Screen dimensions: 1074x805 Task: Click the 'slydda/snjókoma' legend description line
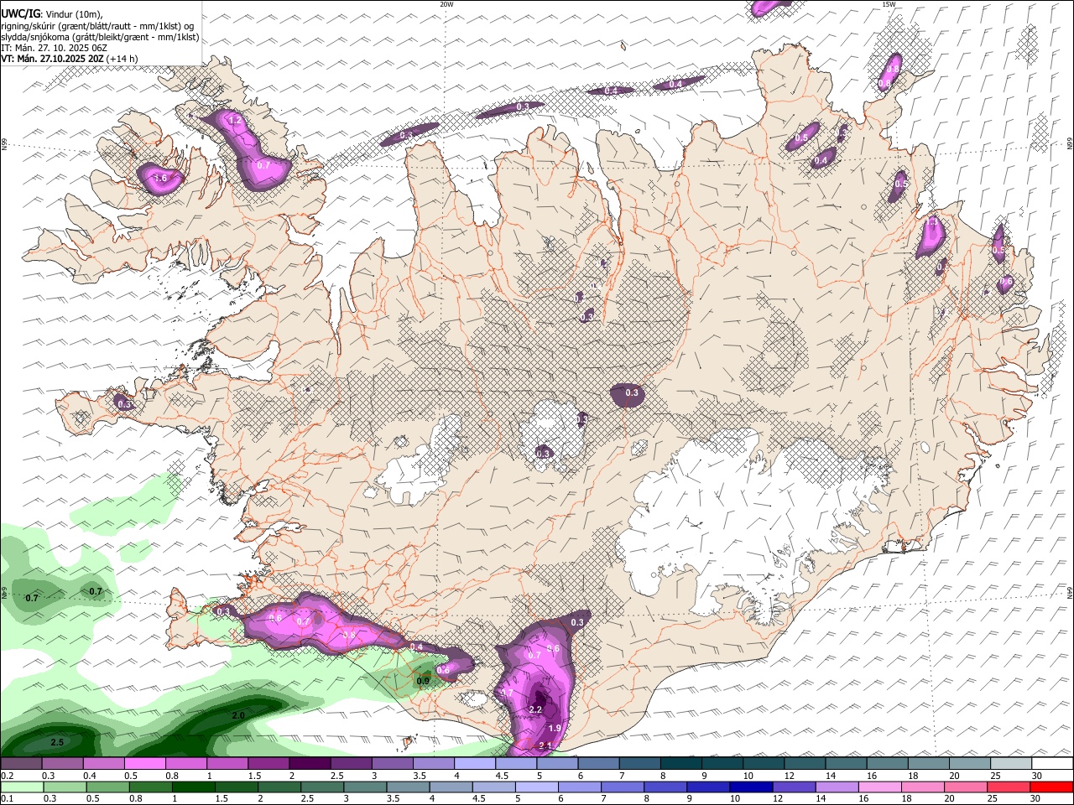pyautogui.click(x=100, y=37)
